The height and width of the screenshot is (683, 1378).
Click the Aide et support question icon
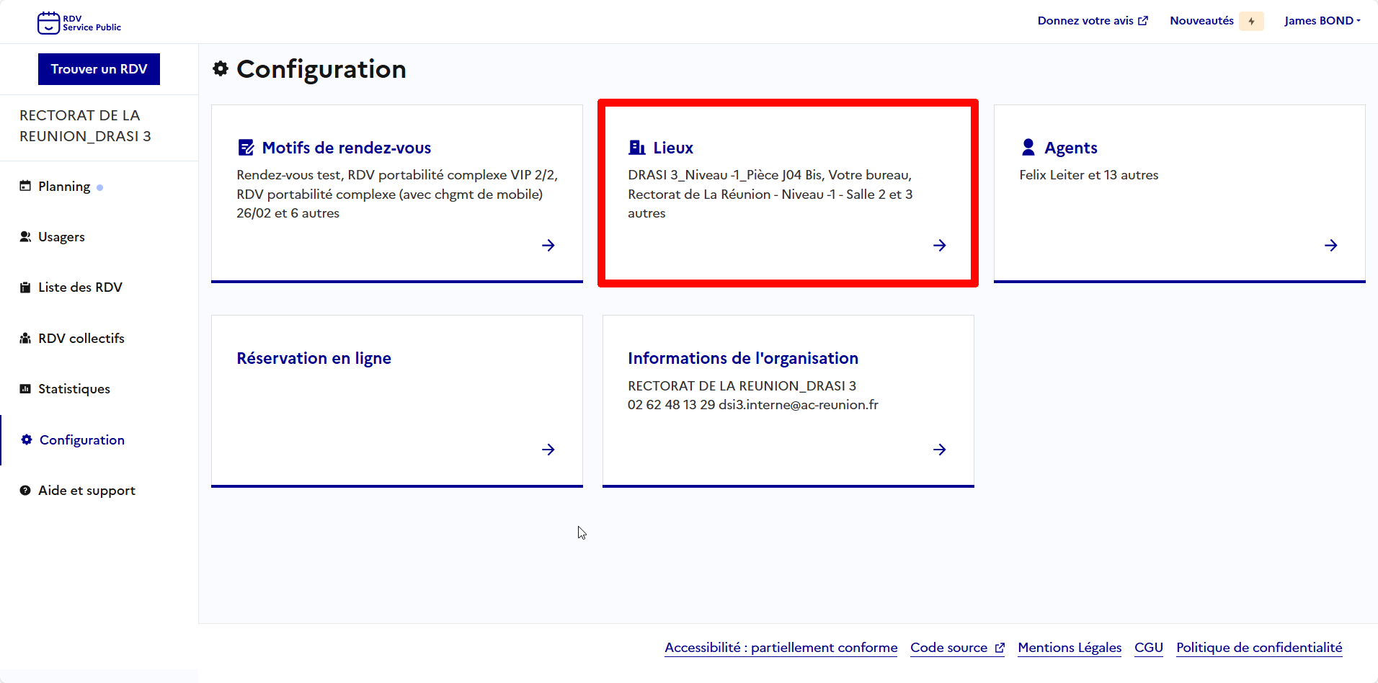[25, 490]
